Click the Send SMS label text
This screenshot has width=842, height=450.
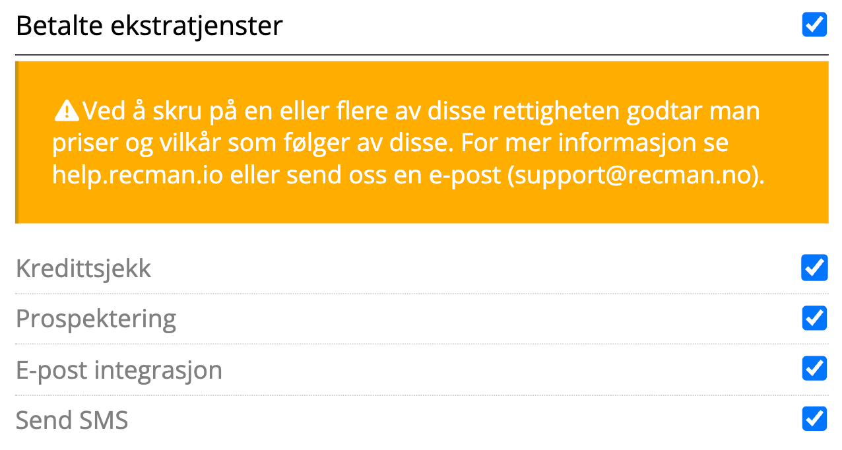coord(72,420)
